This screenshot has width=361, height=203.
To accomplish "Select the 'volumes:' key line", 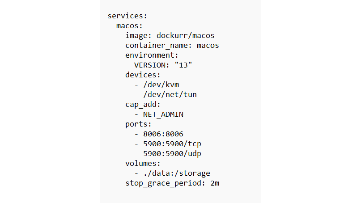I will 143,163.
